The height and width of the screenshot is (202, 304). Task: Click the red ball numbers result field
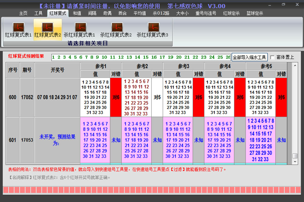pyautogui.click(x=141, y=57)
